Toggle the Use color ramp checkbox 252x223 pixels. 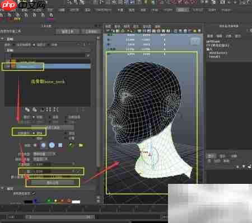click(33, 194)
